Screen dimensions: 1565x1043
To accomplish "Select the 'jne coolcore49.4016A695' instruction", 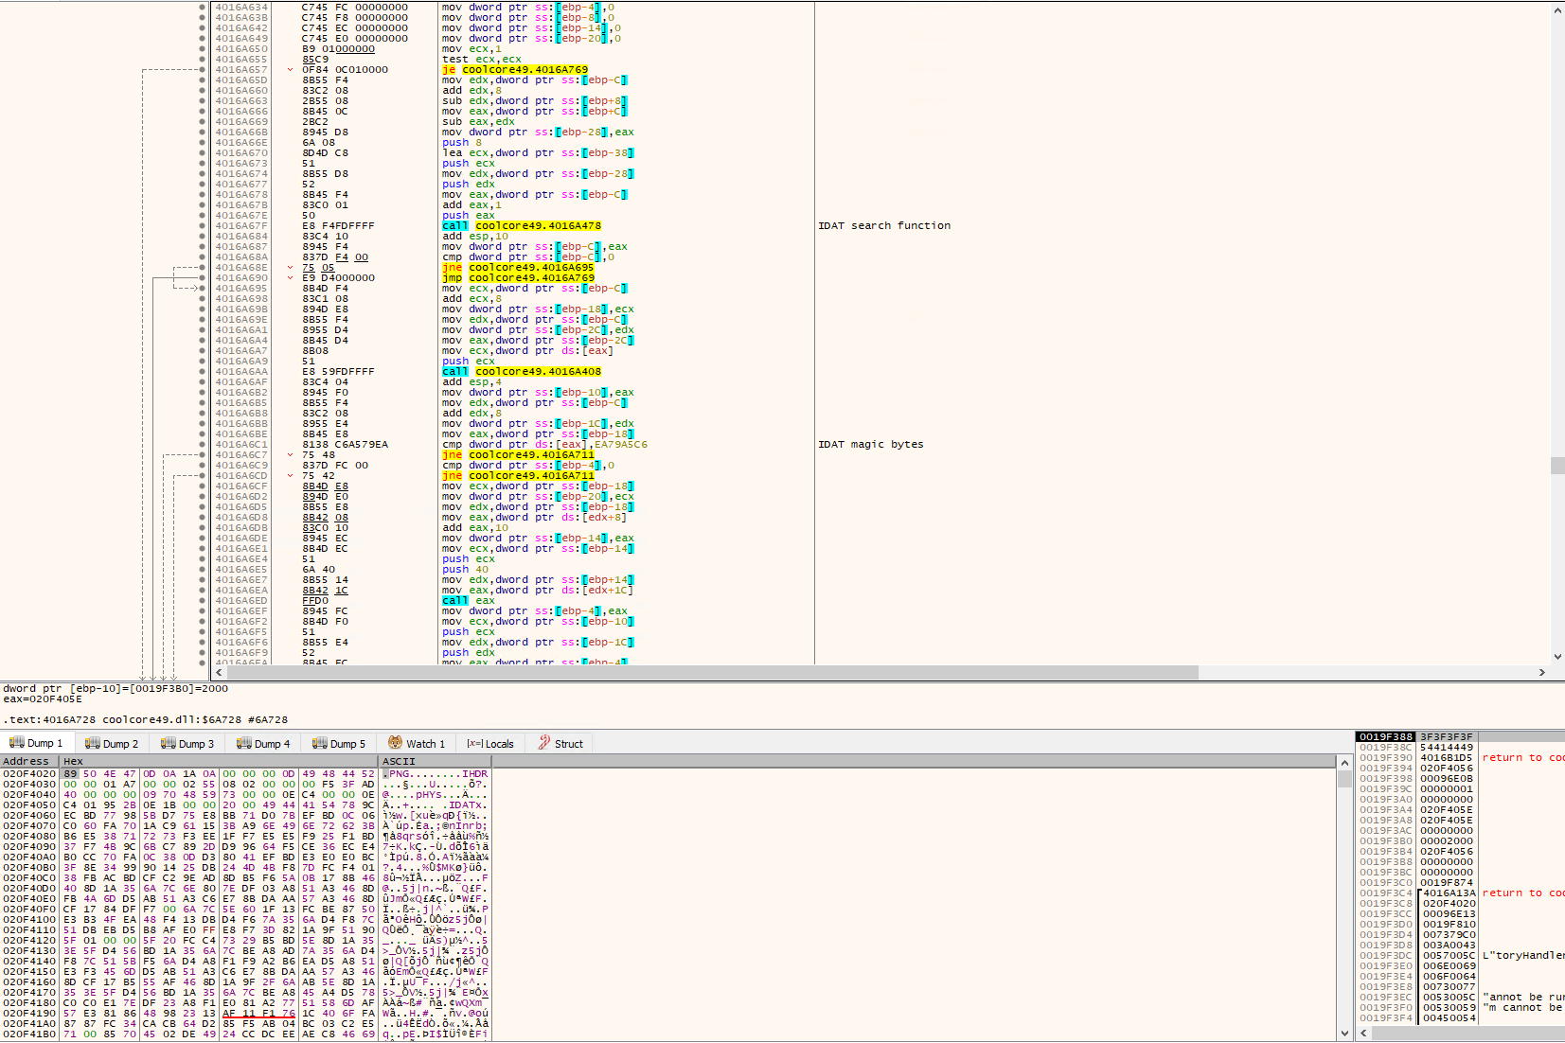I will coord(518,267).
